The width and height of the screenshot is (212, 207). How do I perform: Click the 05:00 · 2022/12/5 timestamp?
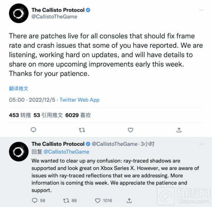click(x=32, y=100)
